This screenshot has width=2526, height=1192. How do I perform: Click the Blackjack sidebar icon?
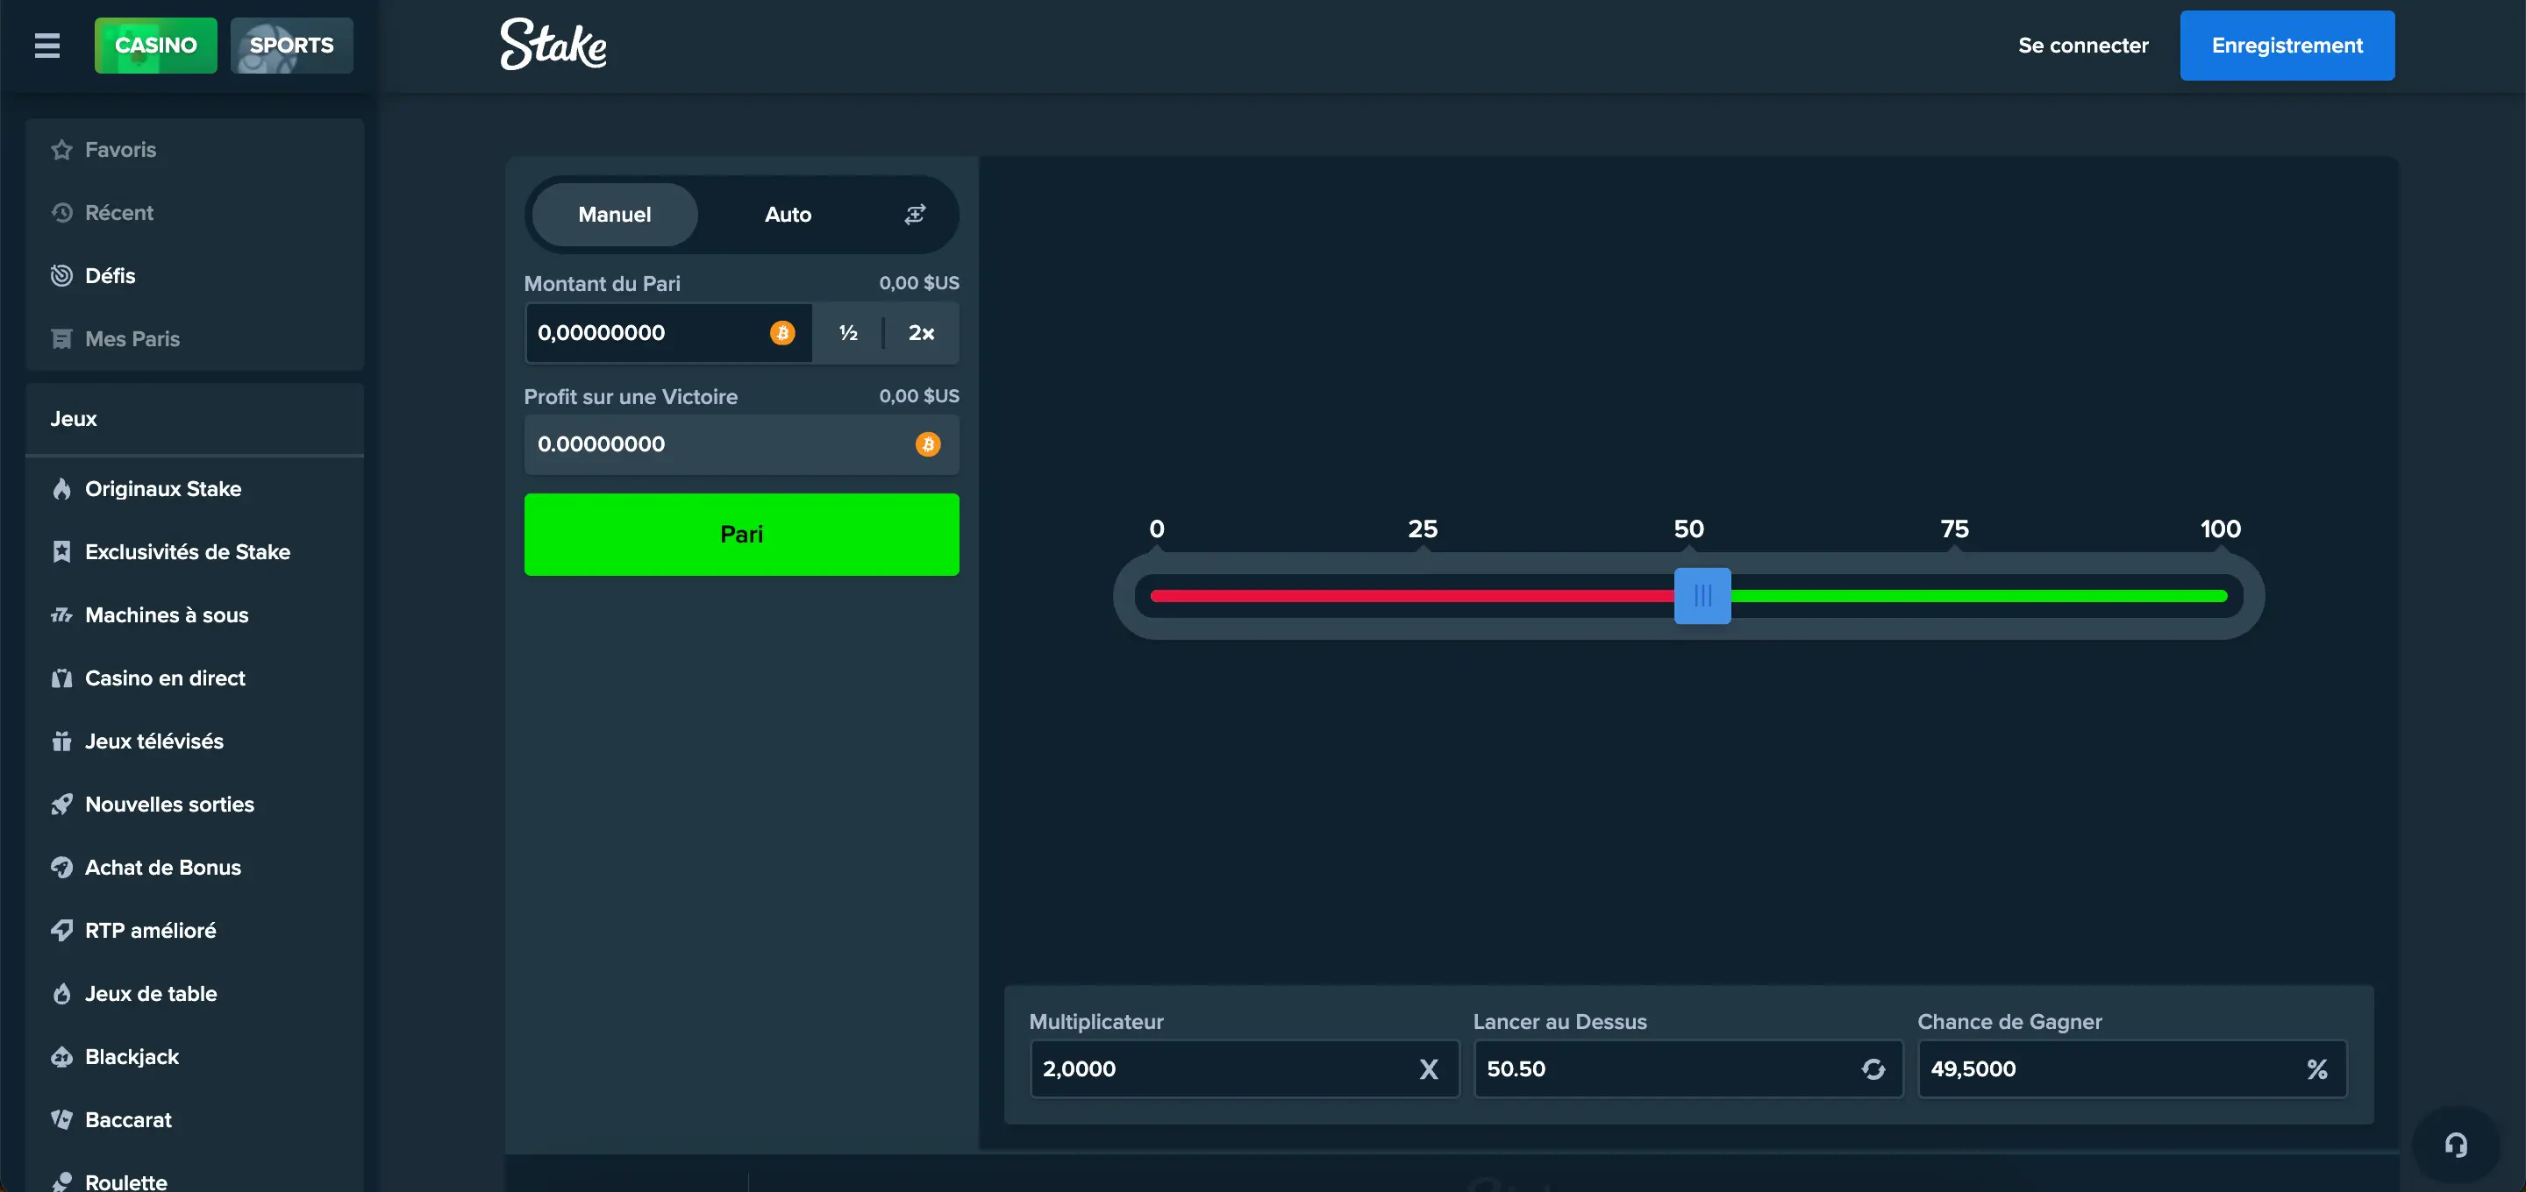click(61, 1057)
